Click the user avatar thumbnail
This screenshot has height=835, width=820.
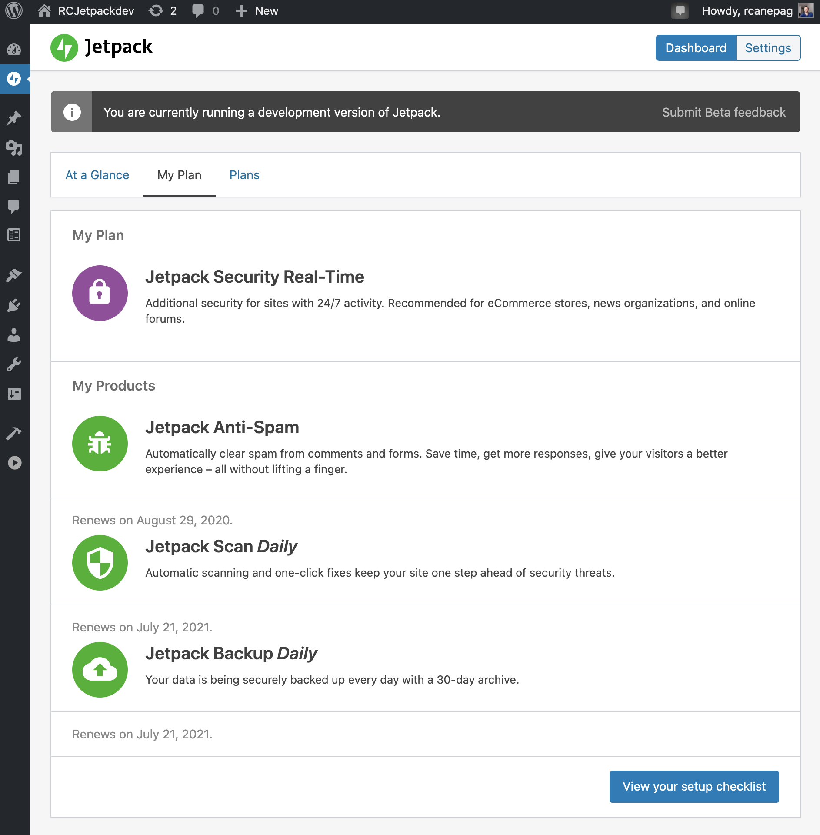[806, 11]
